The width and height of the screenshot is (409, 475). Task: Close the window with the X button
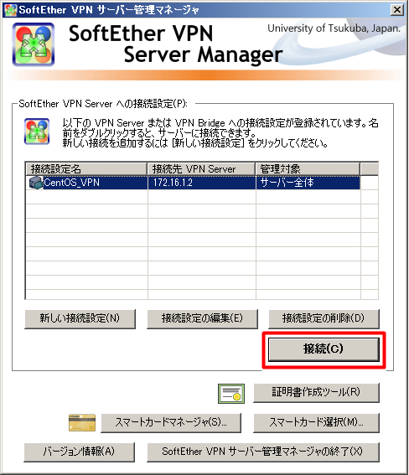[397, 10]
